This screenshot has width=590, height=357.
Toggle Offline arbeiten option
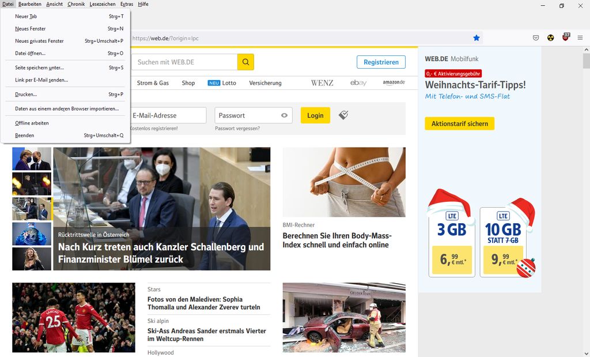[x=66, y=123]
